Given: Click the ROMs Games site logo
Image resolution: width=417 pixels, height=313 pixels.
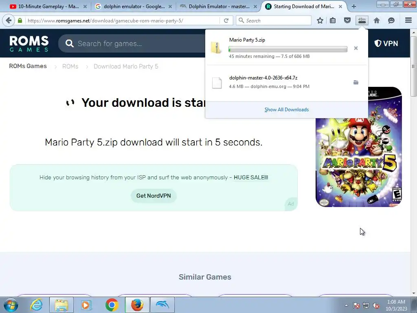Looking at the screenshot, I should click(29, 44).
